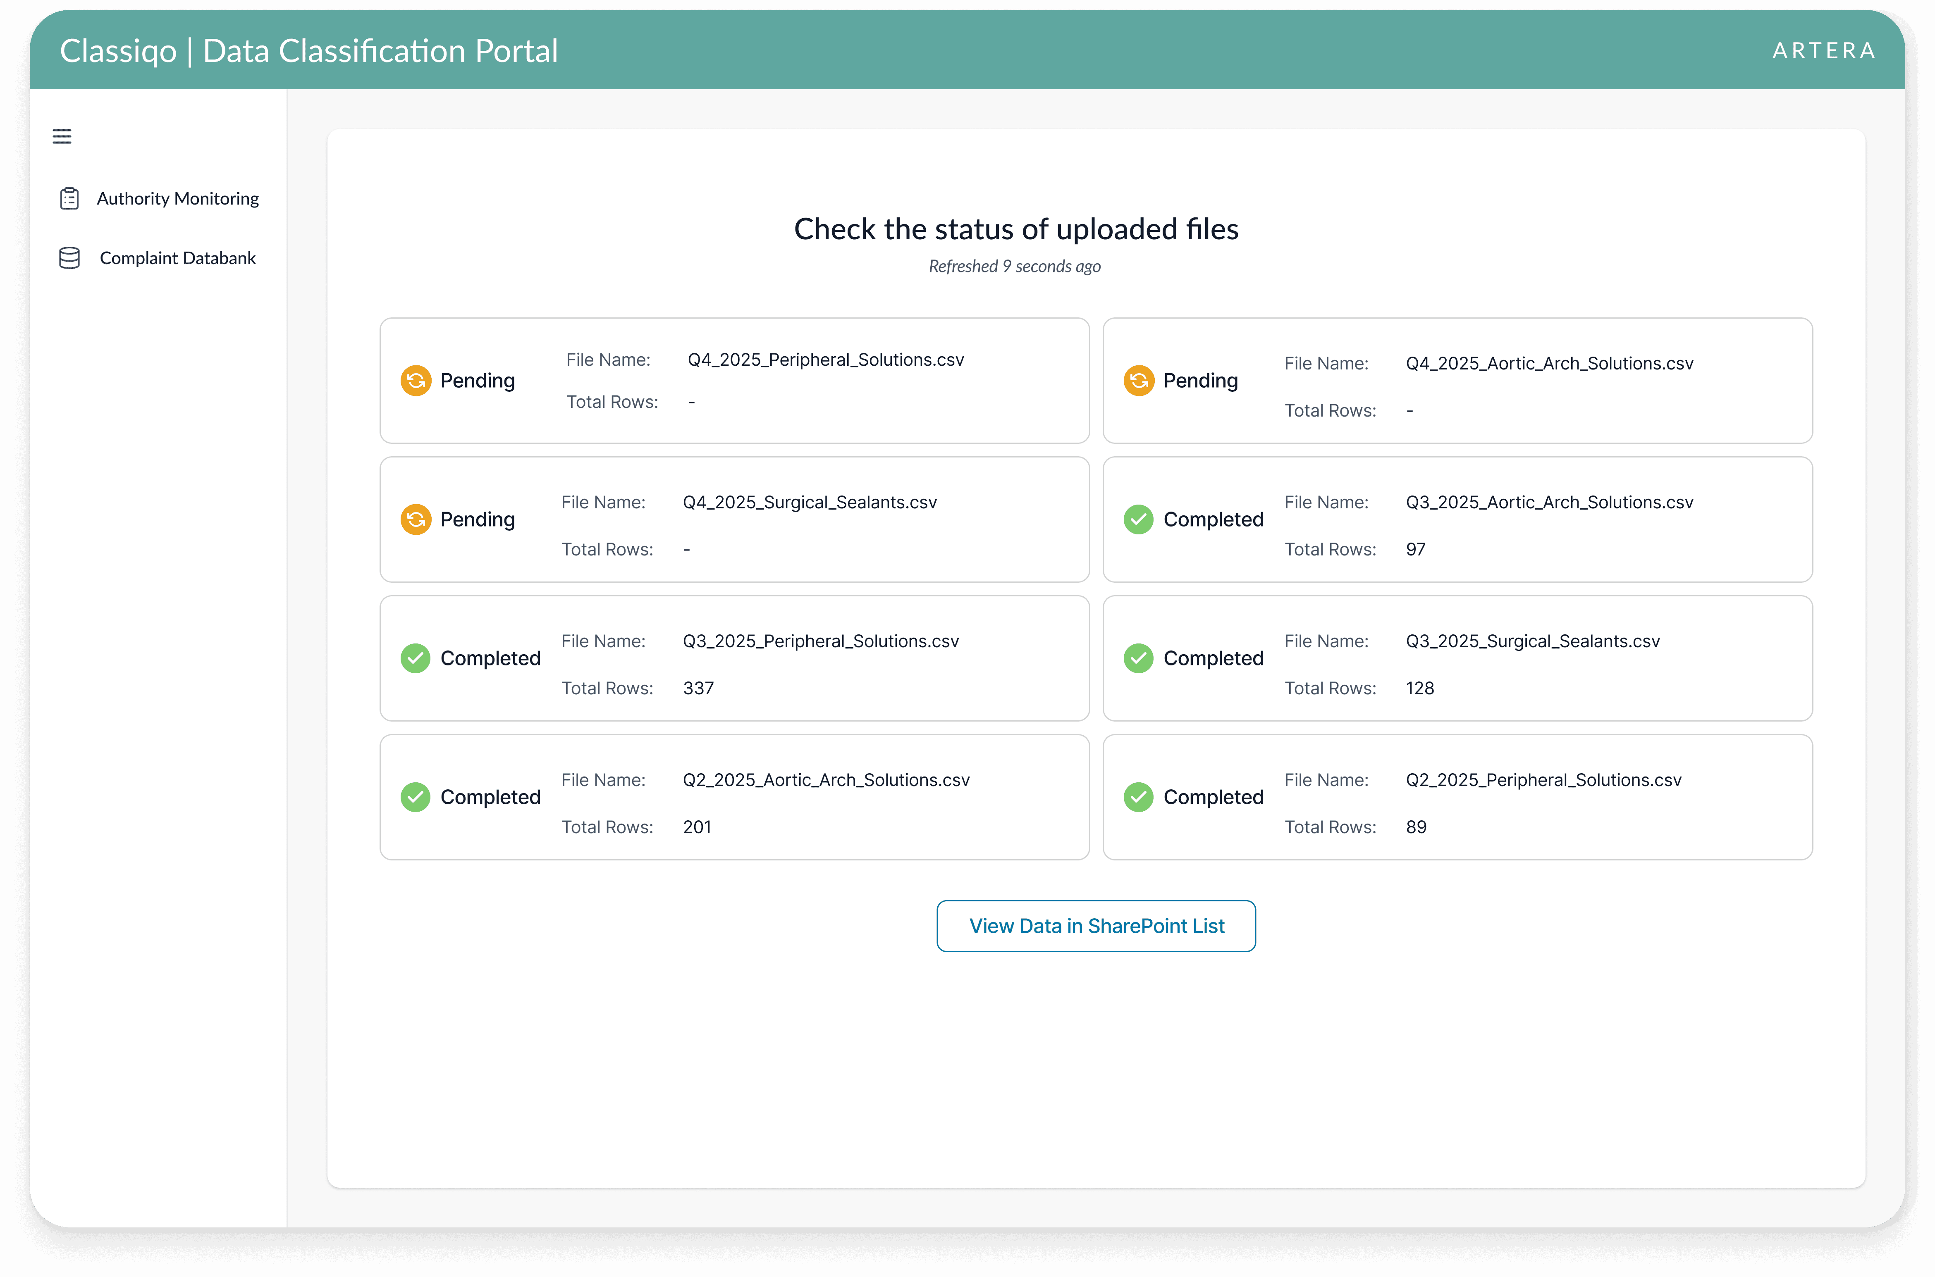Select Q2_2025_Peripheral_Solutions.csv file name text

(x=1543, y=780)
